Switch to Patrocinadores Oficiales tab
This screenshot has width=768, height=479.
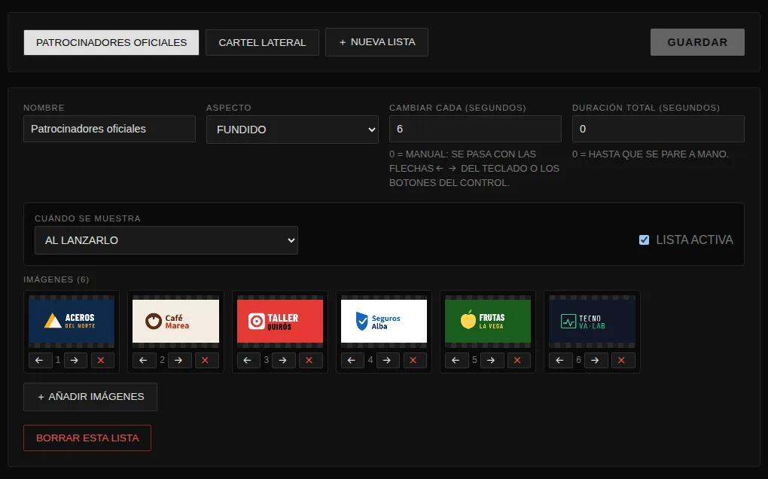tap(111, 43)
